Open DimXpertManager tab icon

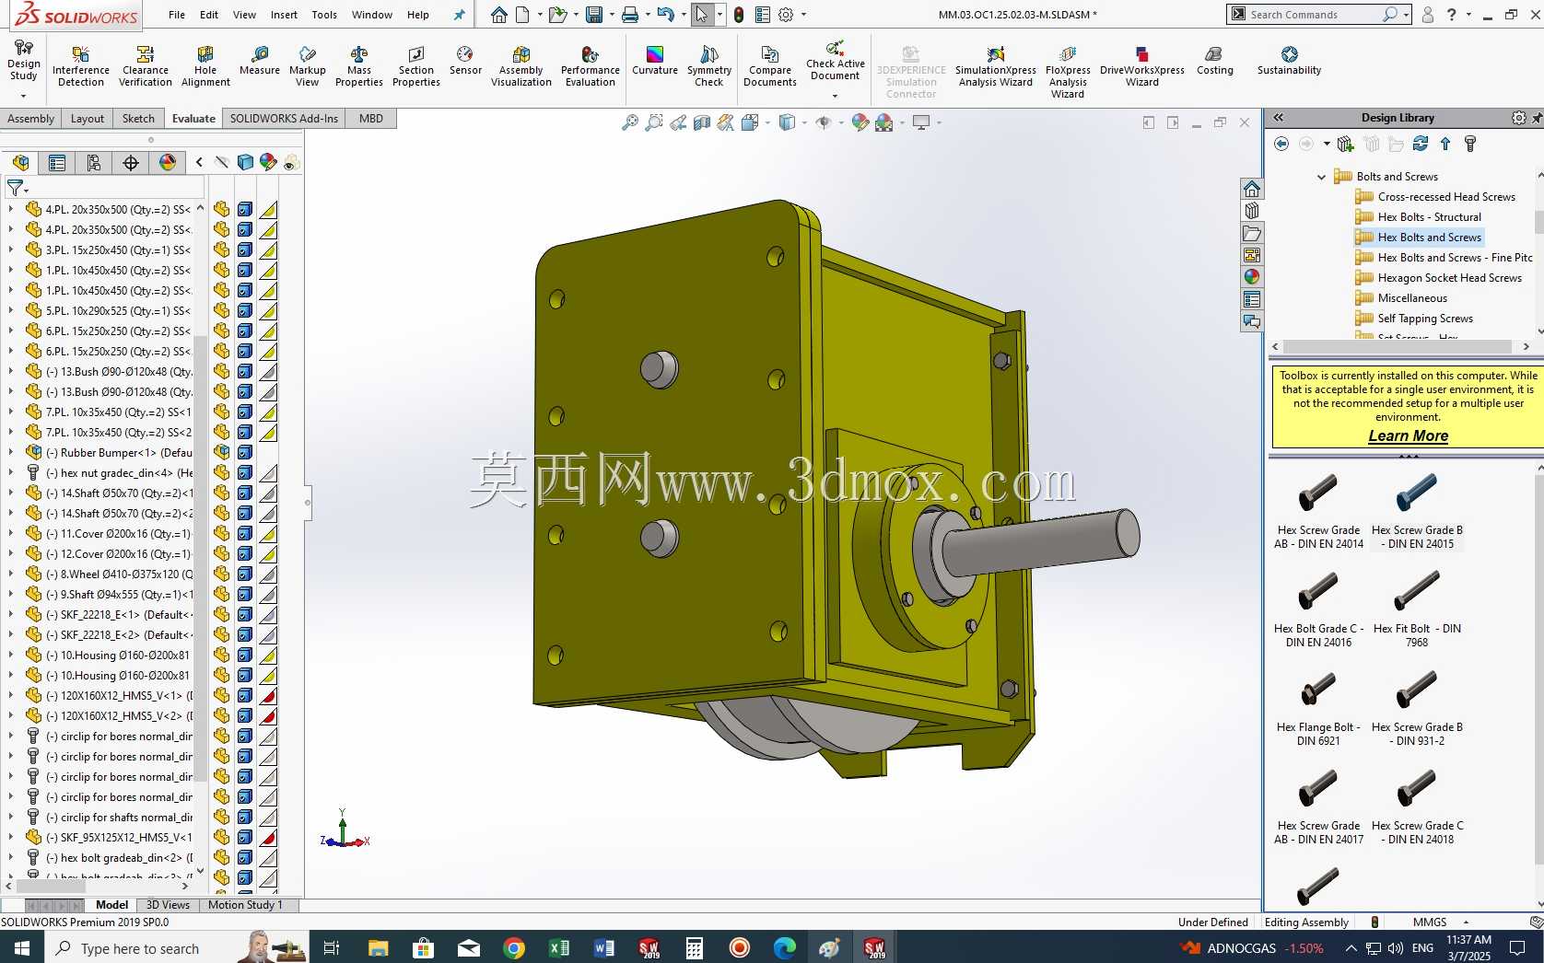click(x=131, y=163)
